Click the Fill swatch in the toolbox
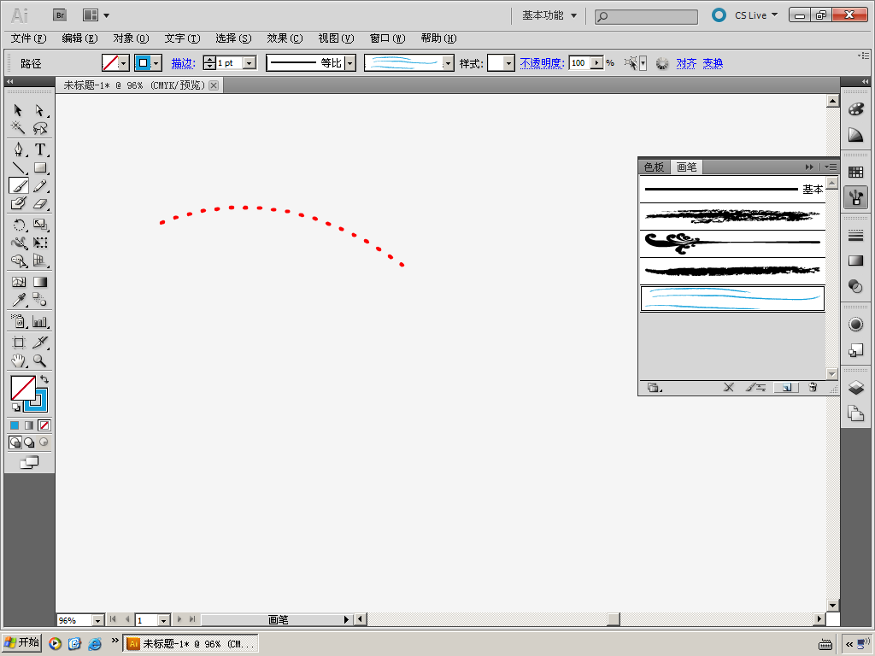Viewport: 875px width, 656px height. tap(23, 389)
